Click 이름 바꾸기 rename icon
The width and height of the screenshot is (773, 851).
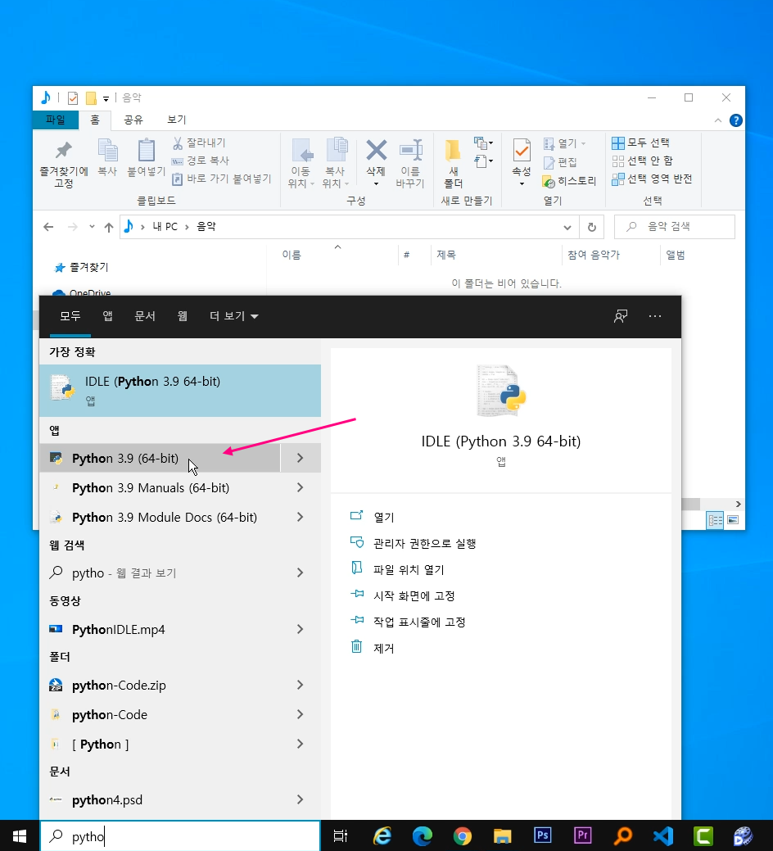click(x=410, y=163)
